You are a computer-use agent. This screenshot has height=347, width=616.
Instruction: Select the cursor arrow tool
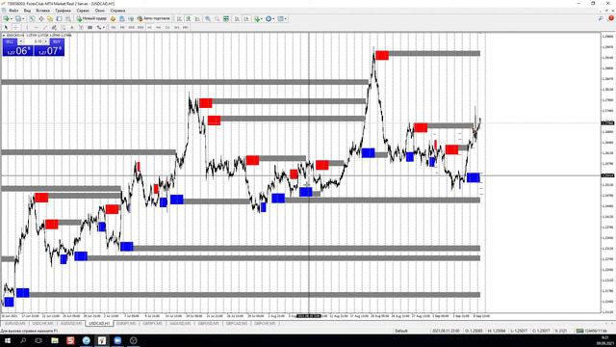tap(6, 28)
